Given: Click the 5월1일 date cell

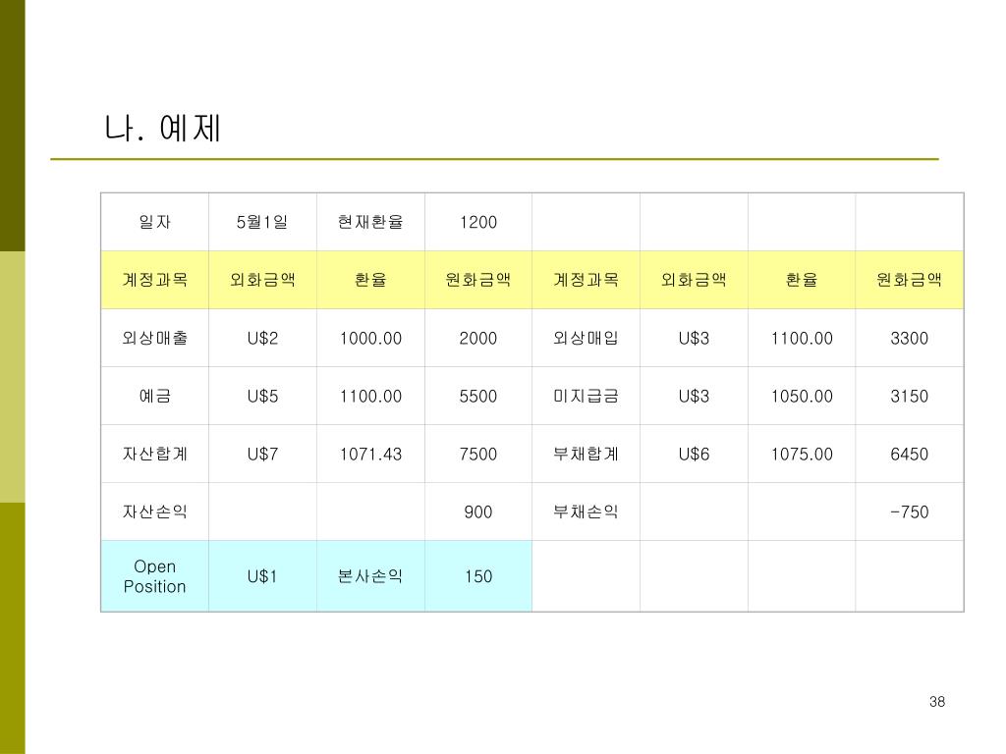Looking at the screenshot, I should click(x=262, y=222).
